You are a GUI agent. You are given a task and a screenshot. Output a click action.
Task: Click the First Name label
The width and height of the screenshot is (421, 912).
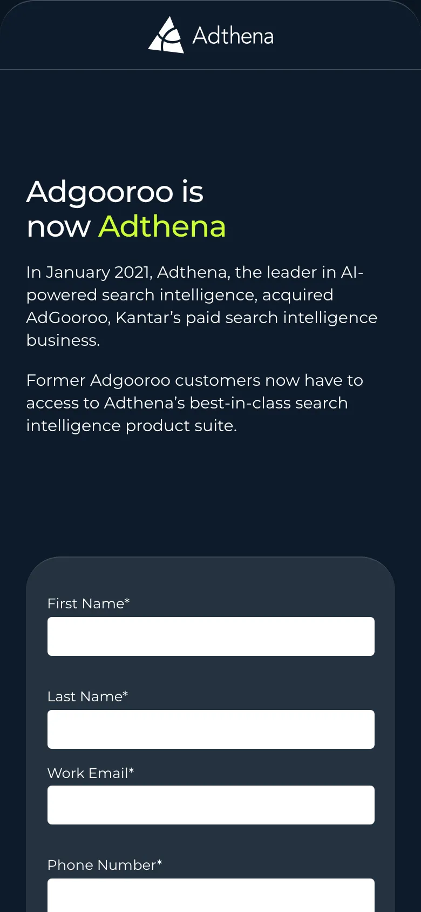[88, 603]
